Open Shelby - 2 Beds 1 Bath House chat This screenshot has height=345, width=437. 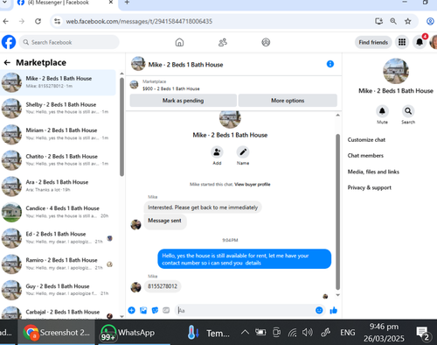(x=59, y=108)
